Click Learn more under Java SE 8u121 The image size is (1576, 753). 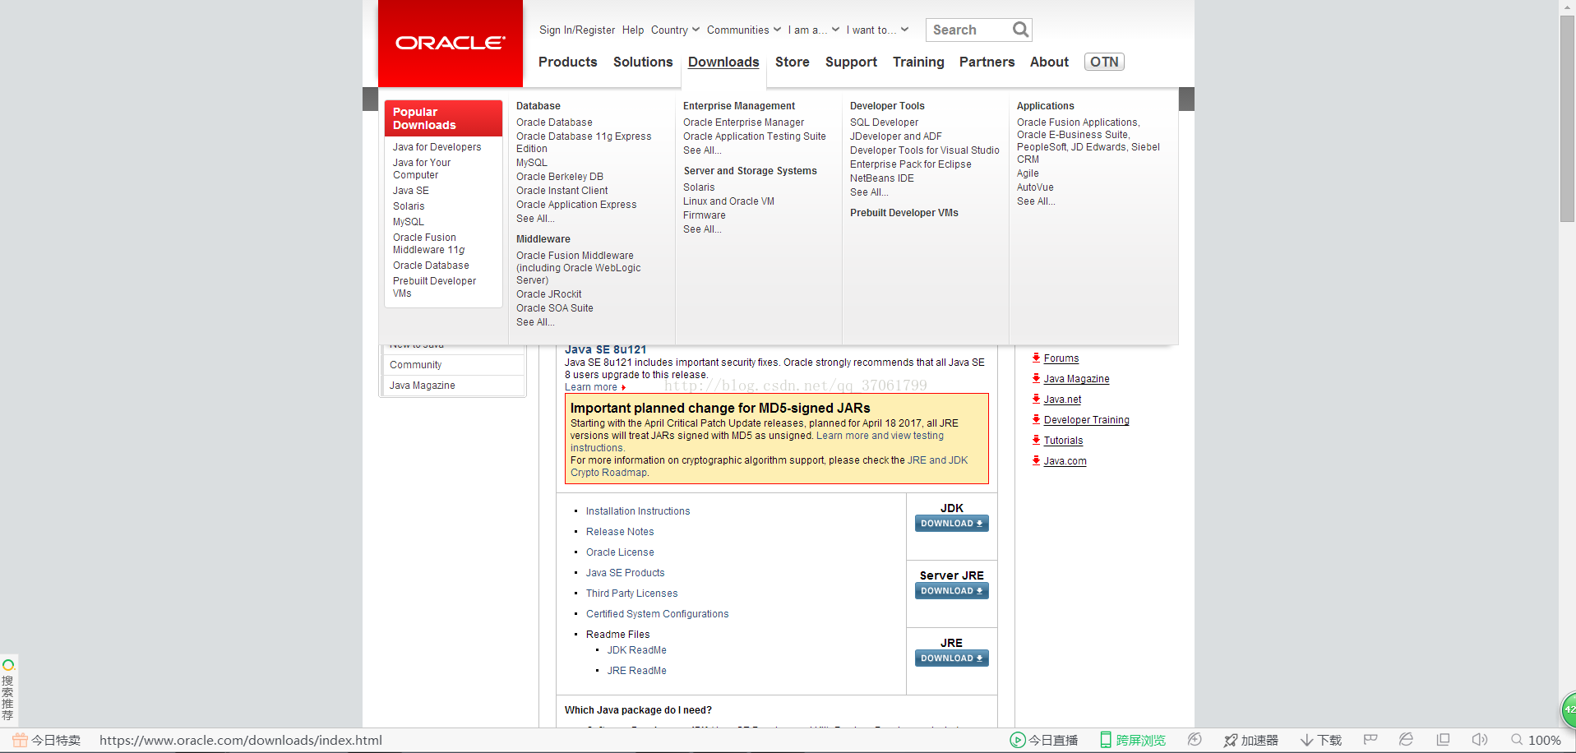click(x=591, y=387)
